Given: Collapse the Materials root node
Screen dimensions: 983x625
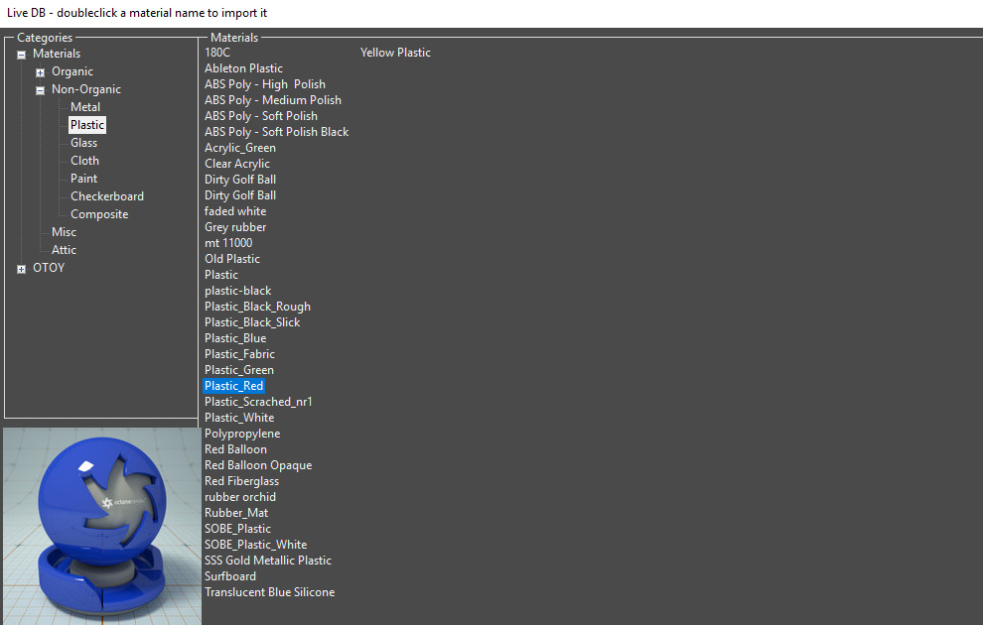Looking at the screenshot, I should coord(21,55).
